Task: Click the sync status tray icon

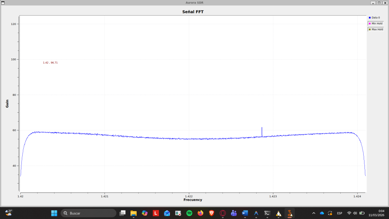Action: pos(330,213)
